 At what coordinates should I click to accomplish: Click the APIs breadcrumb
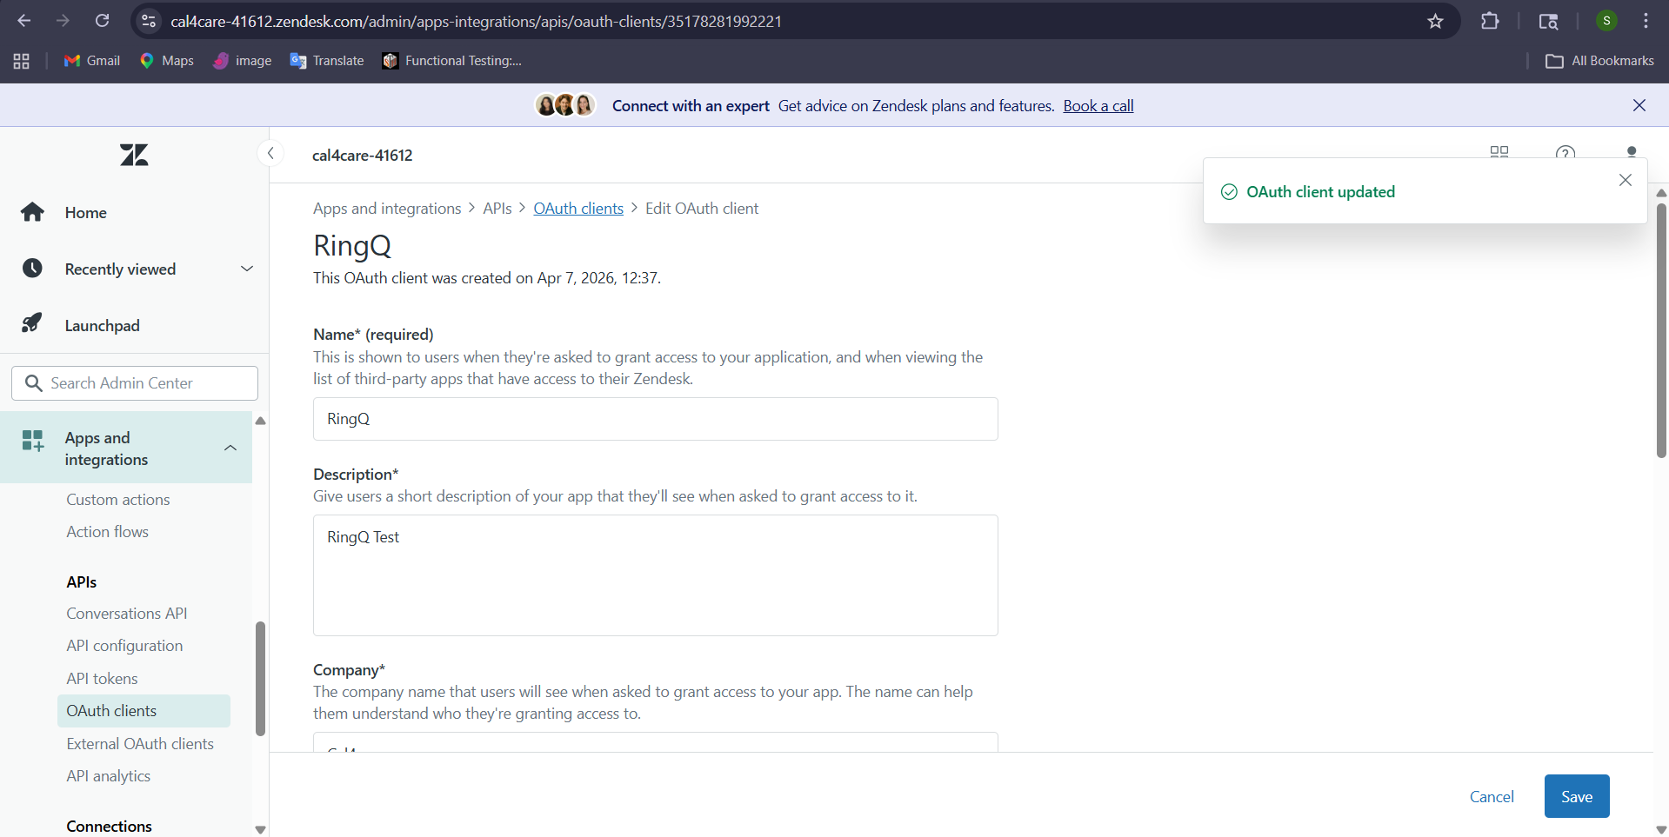tap(497, 209)
